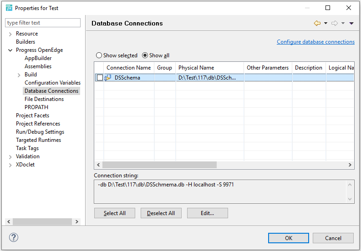361x251 pixels.
Task: Open the forward history dropdown arrow
Action: point(343,23)
